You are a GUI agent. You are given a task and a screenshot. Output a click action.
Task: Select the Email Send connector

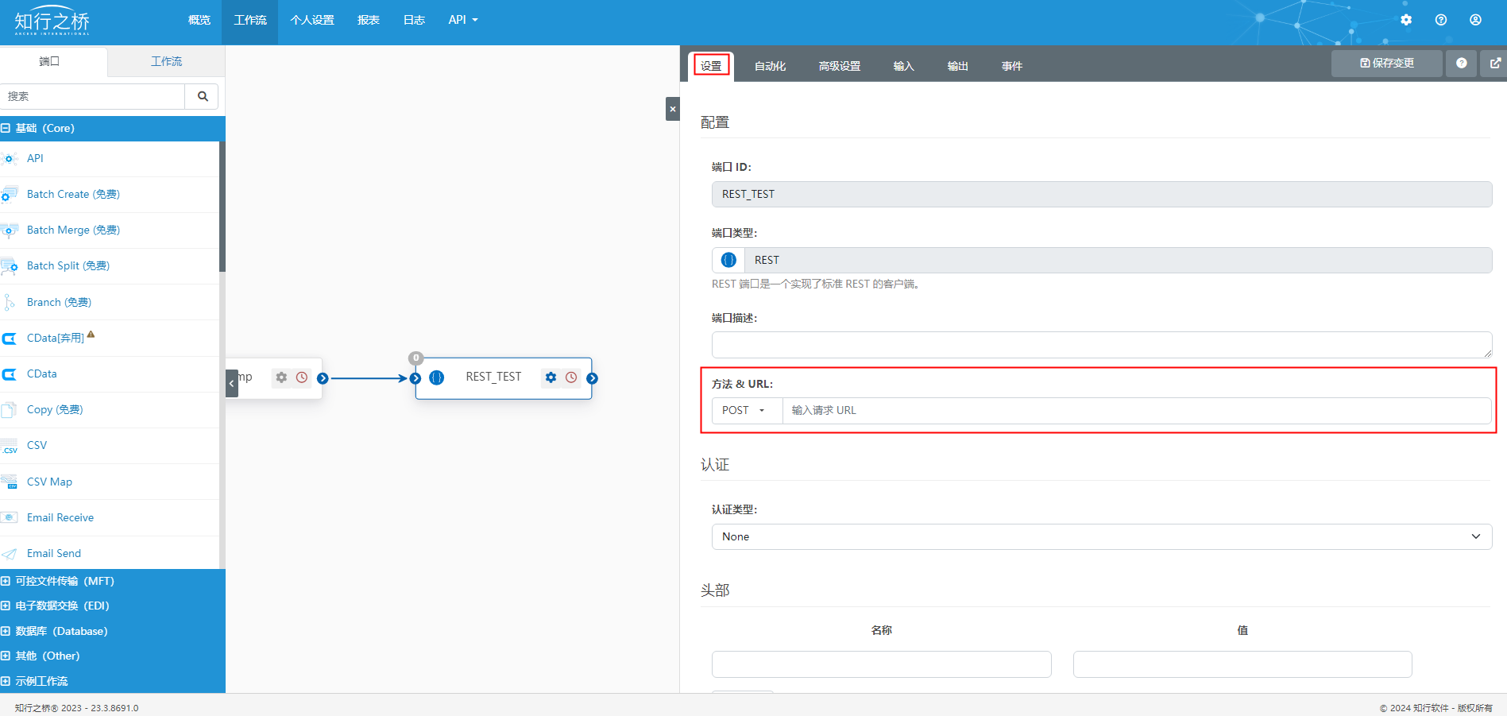[x=54, y=553]
